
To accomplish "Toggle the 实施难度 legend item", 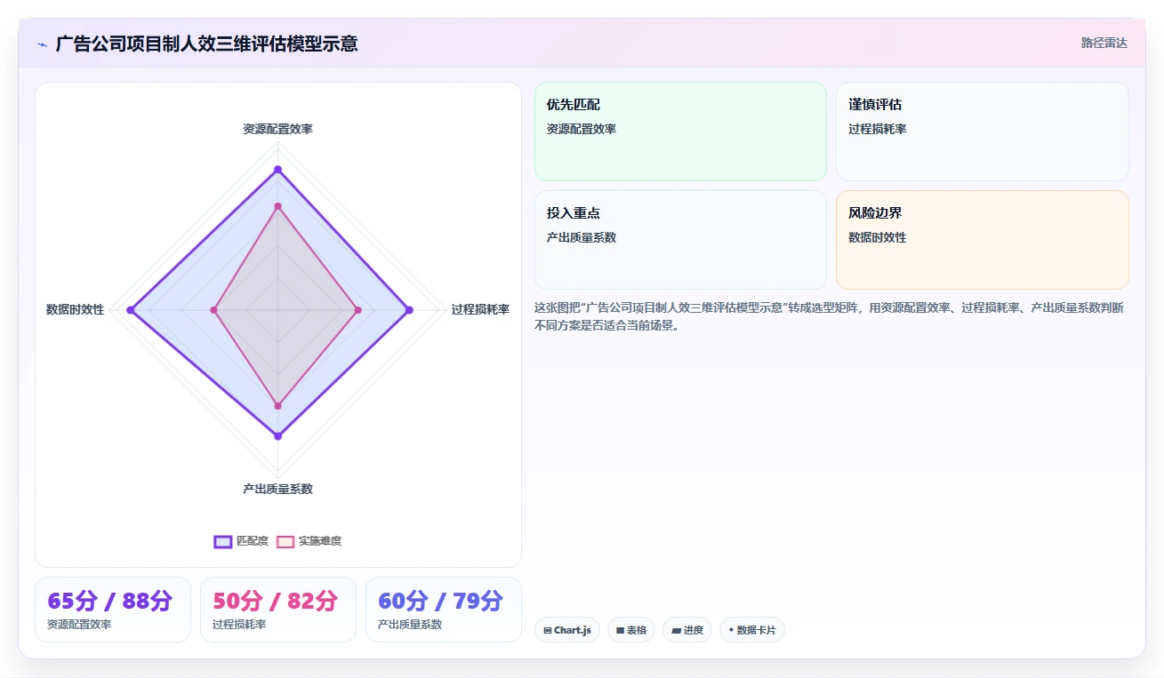I will click(309, 541).
